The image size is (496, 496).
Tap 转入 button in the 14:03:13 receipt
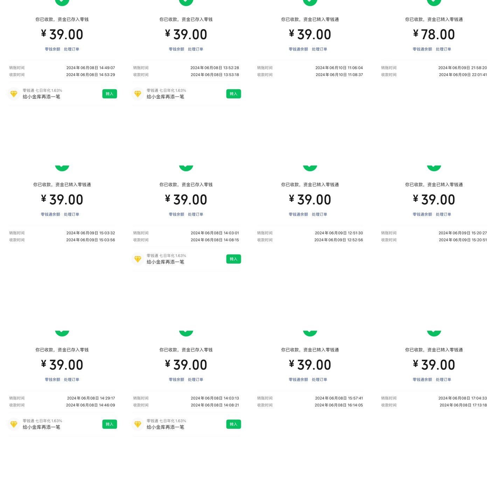coord(233,424)
